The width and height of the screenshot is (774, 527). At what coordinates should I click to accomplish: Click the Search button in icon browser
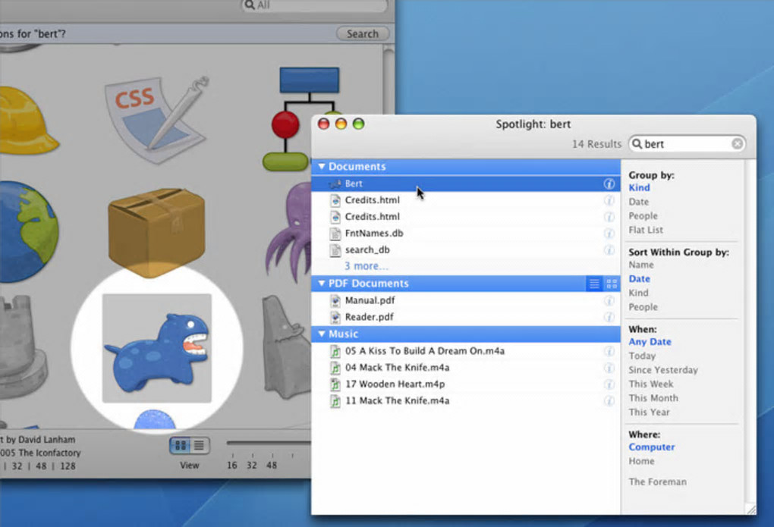click(362, 33)
